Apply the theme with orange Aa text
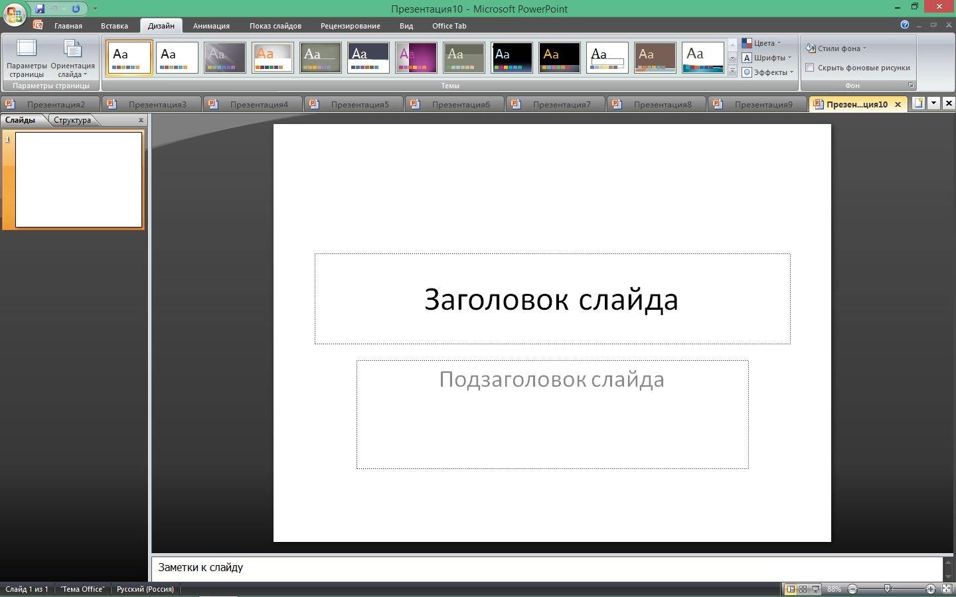This screenshot has width=956, height=597. (x=273, y=58)
